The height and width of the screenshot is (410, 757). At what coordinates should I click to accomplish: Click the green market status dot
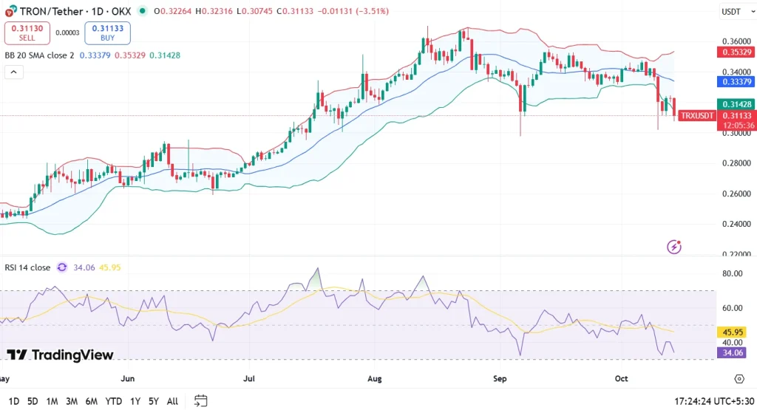tap(142, 11)
